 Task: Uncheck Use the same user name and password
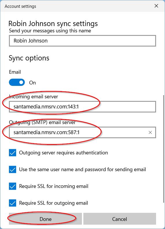tap(12, 169)
